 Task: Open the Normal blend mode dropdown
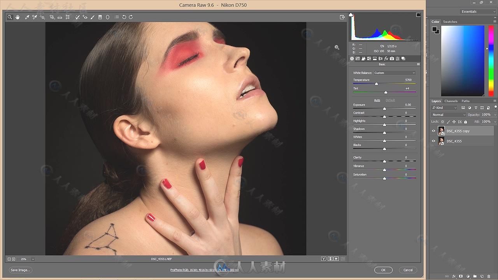[448, 115]
